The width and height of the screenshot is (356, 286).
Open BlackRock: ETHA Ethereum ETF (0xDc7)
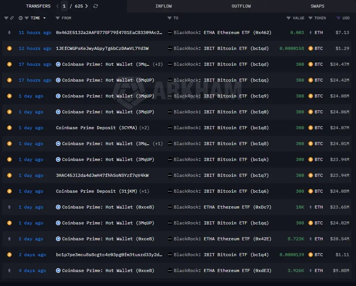(x=223, y=207)
